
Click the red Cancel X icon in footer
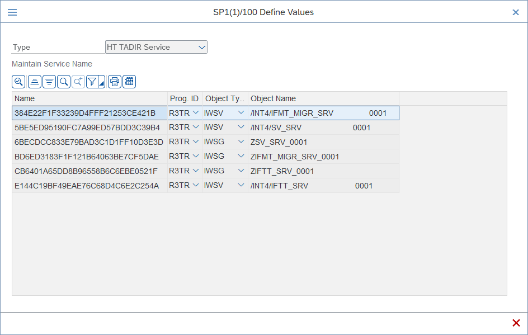pos(516,323)
